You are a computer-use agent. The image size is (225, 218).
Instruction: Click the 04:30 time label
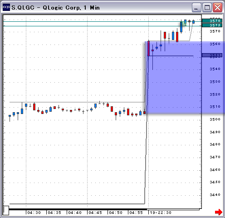[34, 213]
